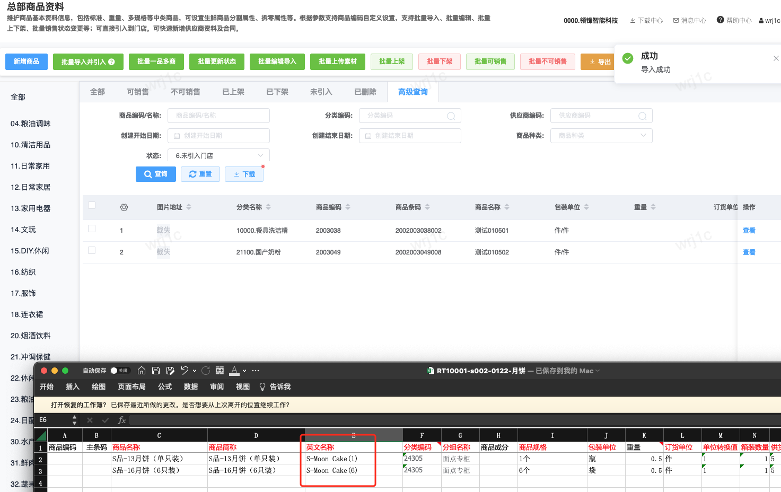This screenshot has width=781, height=492.
Task: Open the 公式 ribbon tab in Excel
Action: point(165,387)
